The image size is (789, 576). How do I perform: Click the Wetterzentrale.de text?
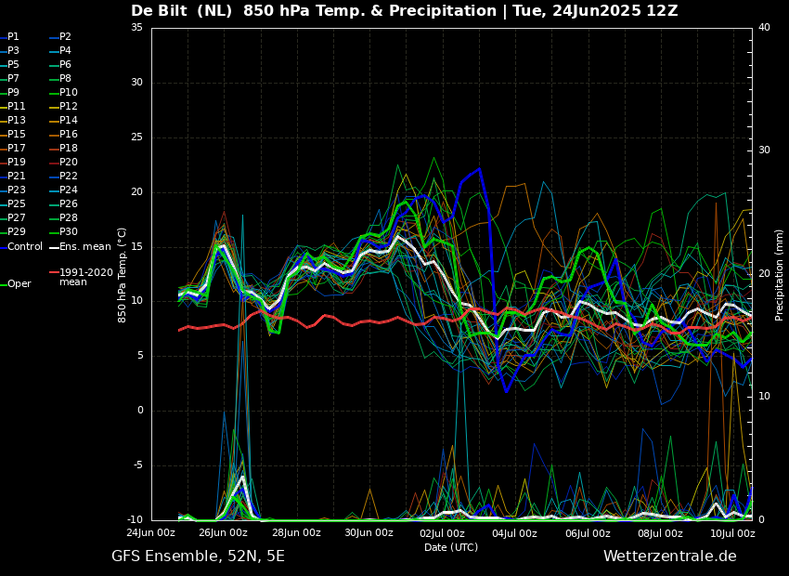[x=669, y=556]
